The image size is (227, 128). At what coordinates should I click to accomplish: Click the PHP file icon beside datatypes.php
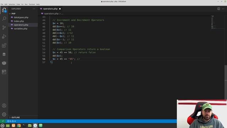[x=12, y=17]
